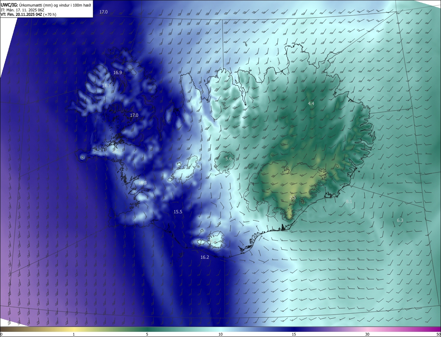Click the '15' tick label on the colour scale
This screenshot has width=441, height=337.
click(x=294, y=334)
